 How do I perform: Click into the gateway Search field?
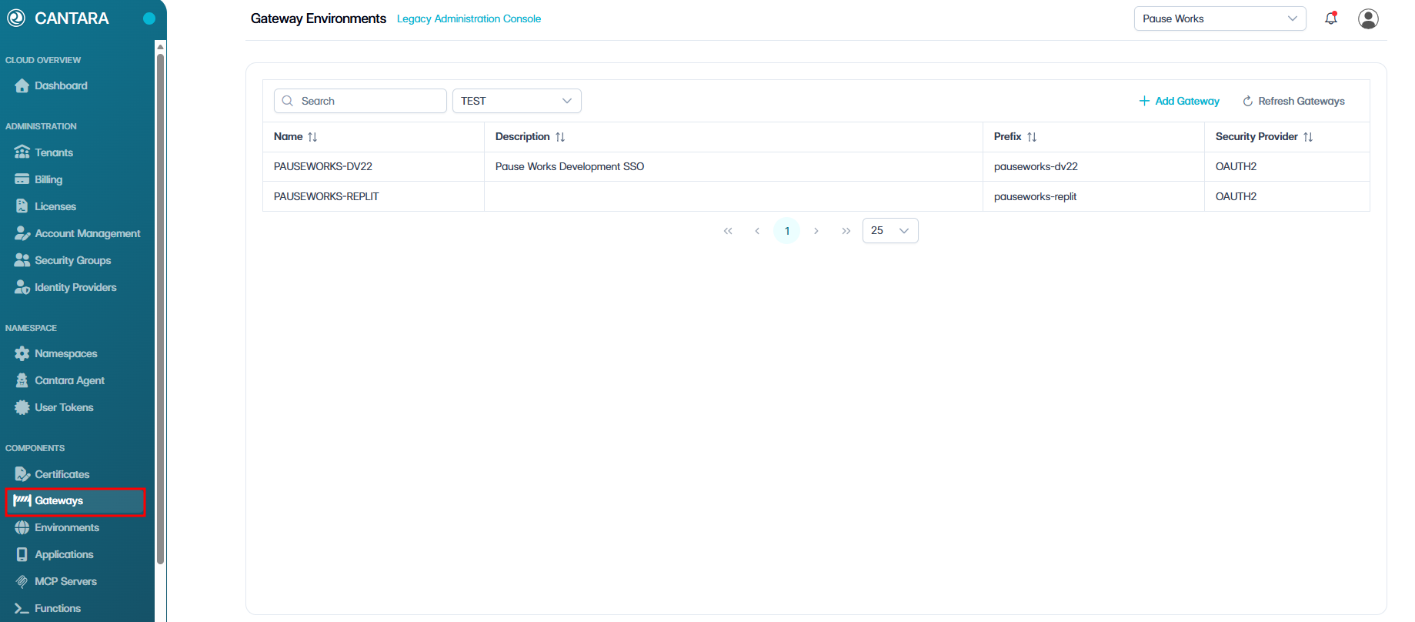pos(360,101)
